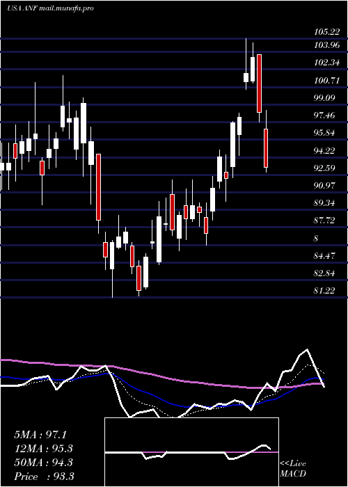The height and width of the screenshot is (487, 348).
Task: Click the 92.59 price axis label
Action: pos(324,168)
